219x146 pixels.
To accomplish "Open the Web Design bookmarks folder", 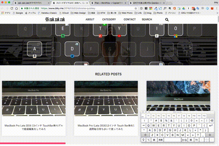I will point(78,13).
